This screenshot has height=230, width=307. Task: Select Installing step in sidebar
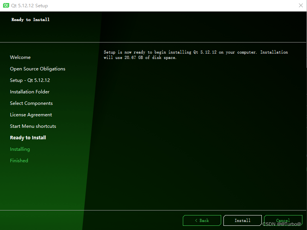click(x=20, y=149)
